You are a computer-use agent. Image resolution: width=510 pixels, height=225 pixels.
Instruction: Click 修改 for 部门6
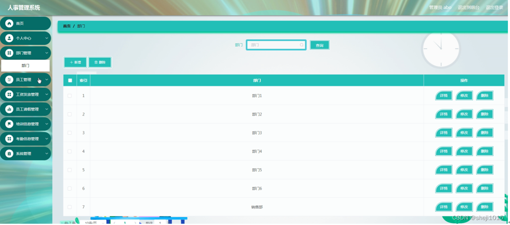(464, 188)
